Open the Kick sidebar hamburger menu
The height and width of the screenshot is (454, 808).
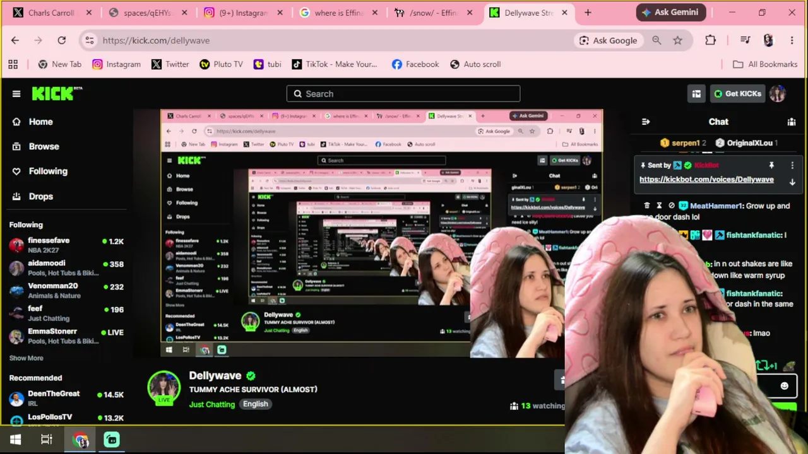[16, 94]
